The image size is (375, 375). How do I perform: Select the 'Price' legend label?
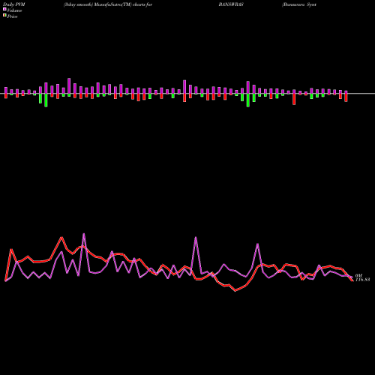[x=12, y=16]
